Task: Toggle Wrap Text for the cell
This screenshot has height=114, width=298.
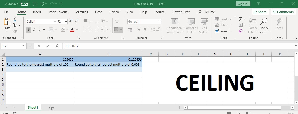Action: [116, 21]
